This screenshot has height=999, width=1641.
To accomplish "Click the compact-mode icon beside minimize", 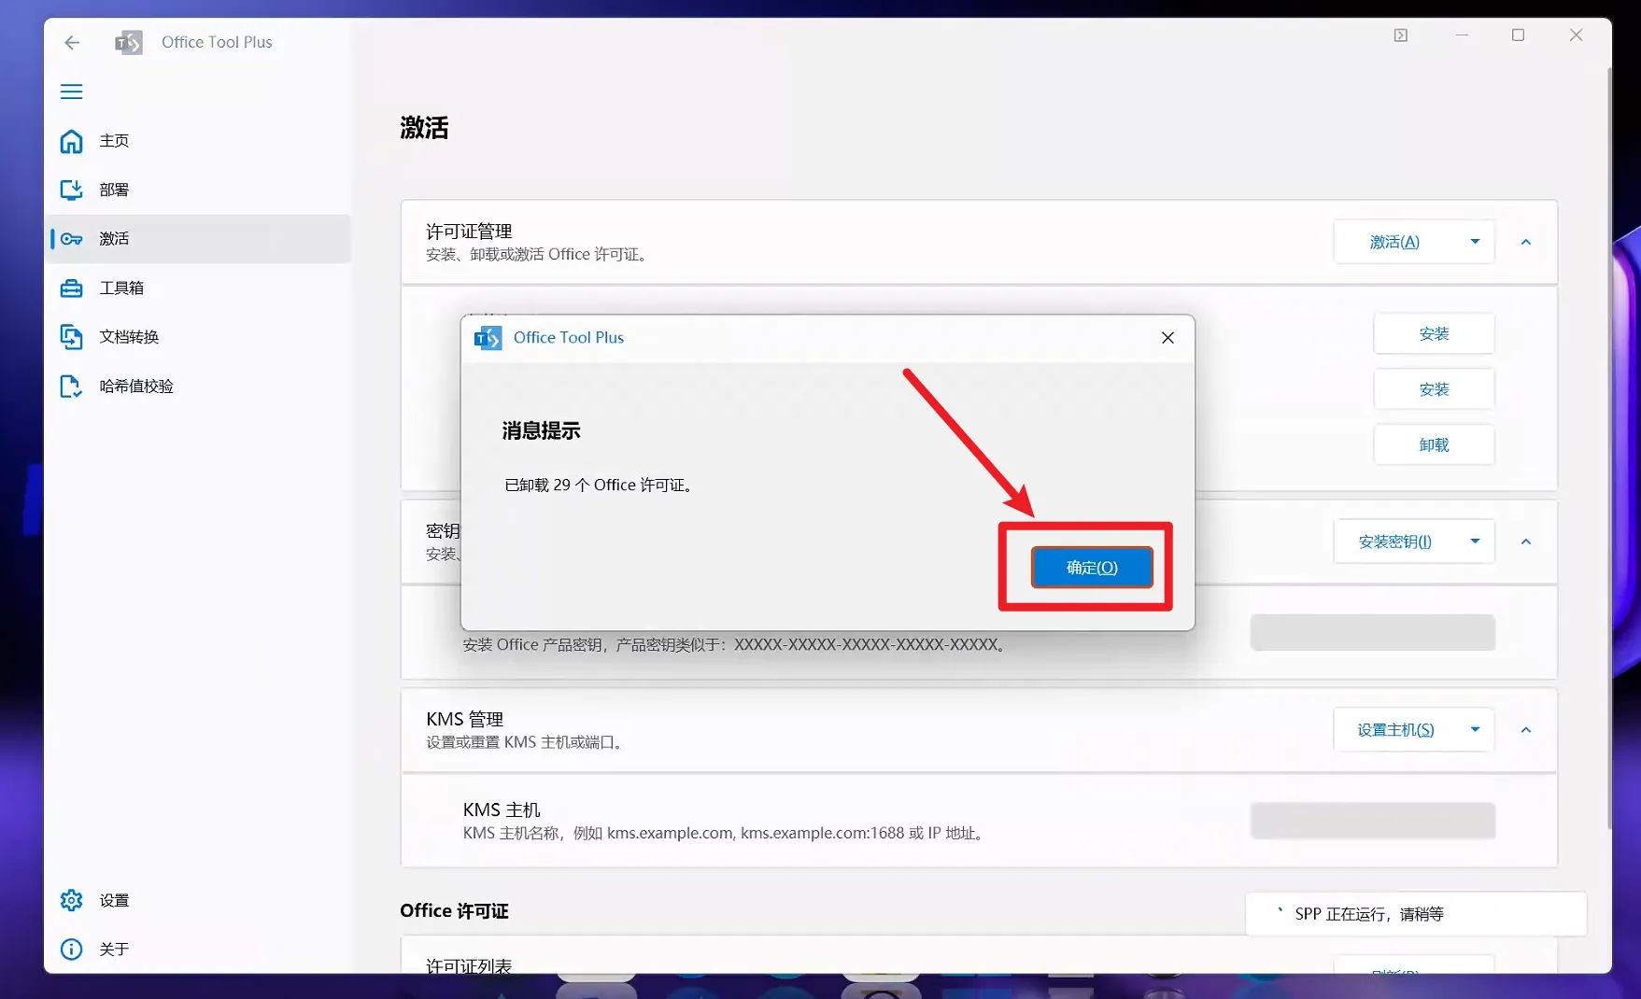I will click(1401, 35).
